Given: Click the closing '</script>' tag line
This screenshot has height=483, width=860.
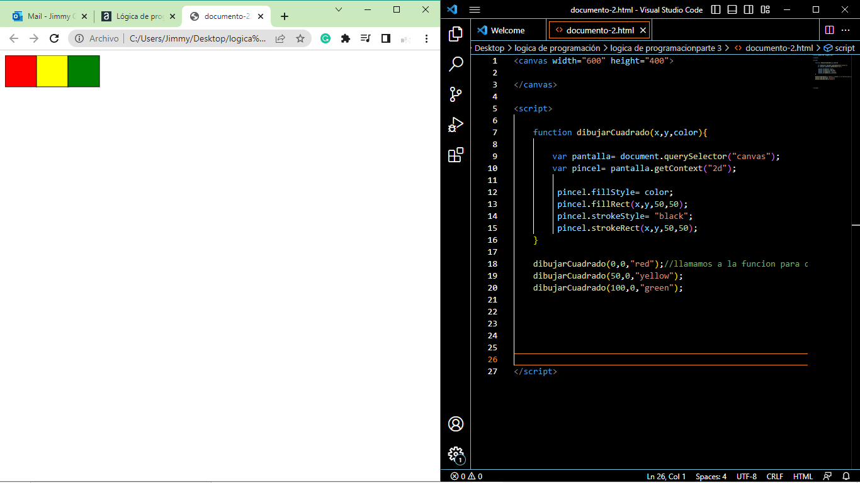Looking at the screenshot, I should (x=536, y=371).
